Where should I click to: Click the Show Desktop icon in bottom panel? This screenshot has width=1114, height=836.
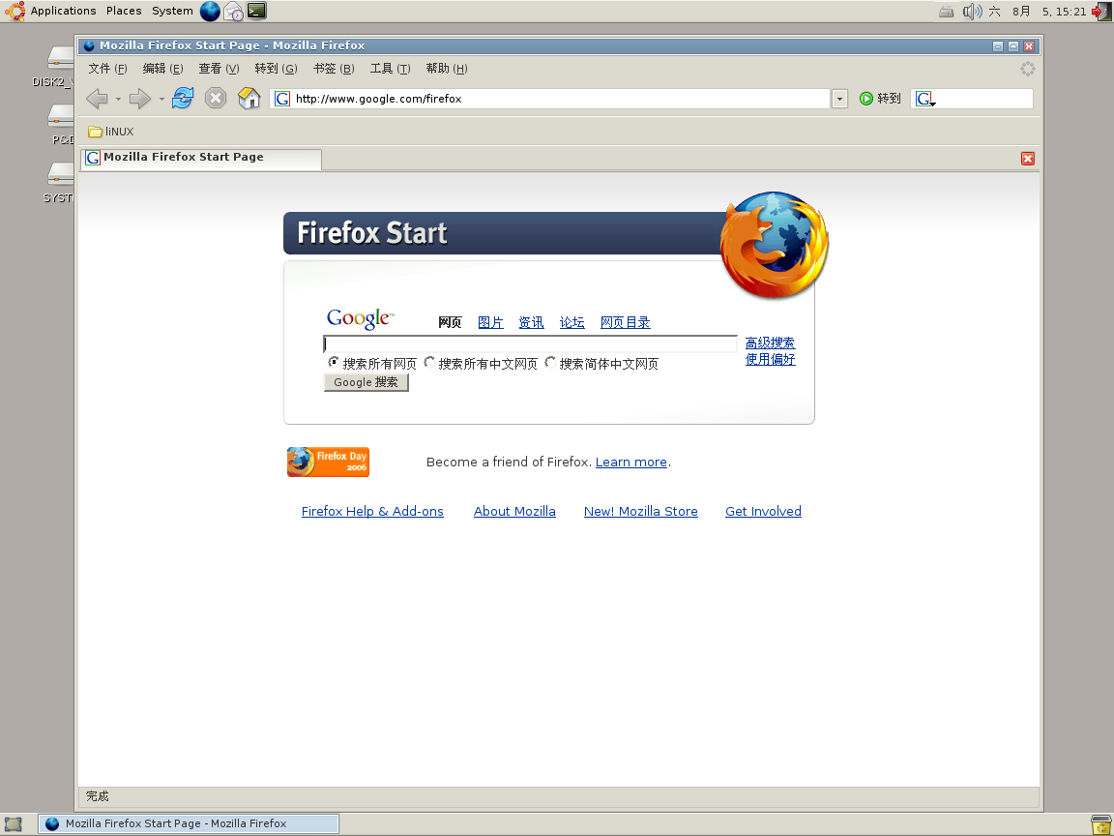pyautogui.click(x=13, y=824)
